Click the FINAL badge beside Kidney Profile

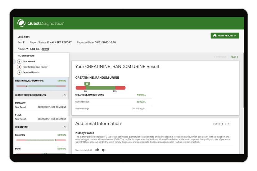45,49
